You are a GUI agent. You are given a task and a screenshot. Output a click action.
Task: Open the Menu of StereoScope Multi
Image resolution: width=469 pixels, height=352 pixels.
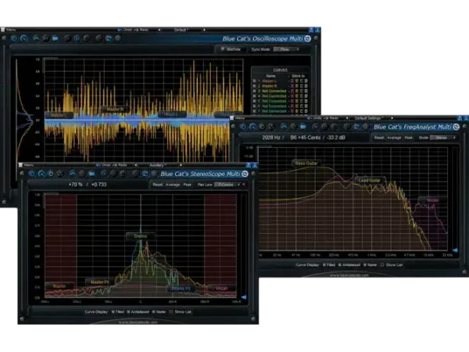click(x=27, y=165)
